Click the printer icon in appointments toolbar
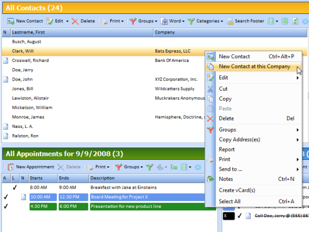The height and width of the screenshot is (232, 309). click(90, 167)
